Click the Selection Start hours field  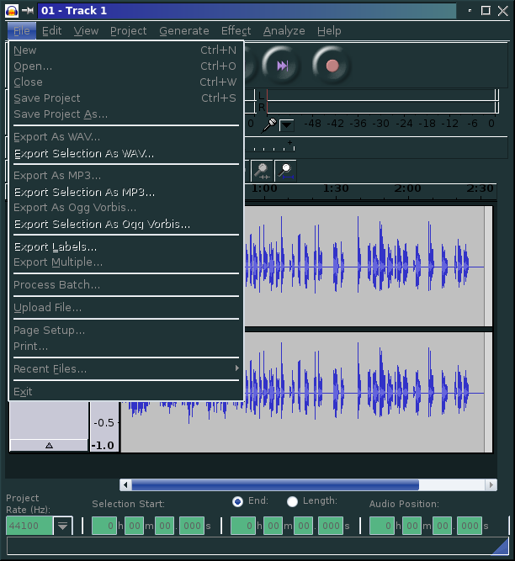click(104, 526)
